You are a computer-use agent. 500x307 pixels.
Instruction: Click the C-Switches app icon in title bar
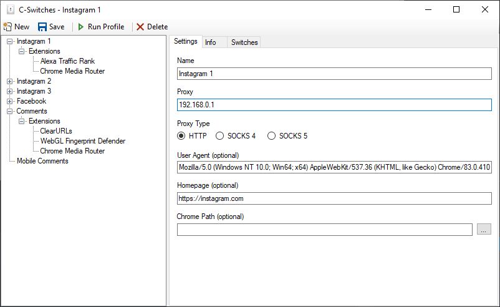point(9,9)
